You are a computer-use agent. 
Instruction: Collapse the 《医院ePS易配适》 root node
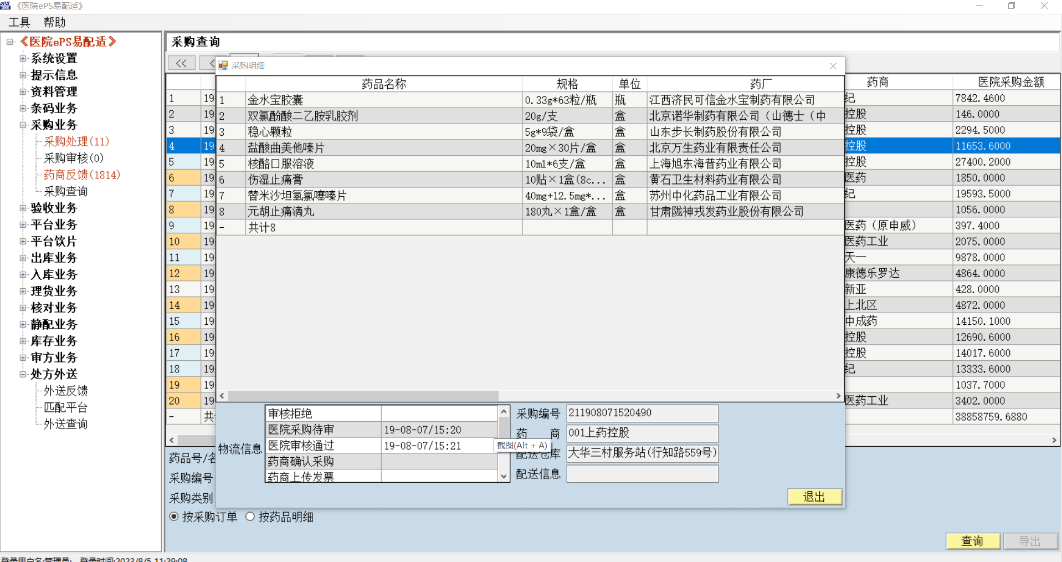(10, 42)
